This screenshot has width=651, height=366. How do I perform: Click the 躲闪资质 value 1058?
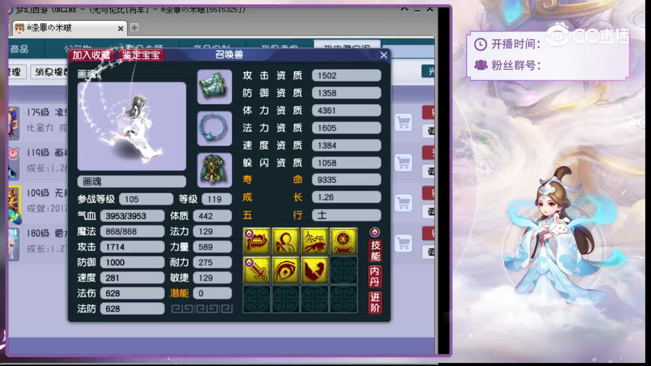346,163
